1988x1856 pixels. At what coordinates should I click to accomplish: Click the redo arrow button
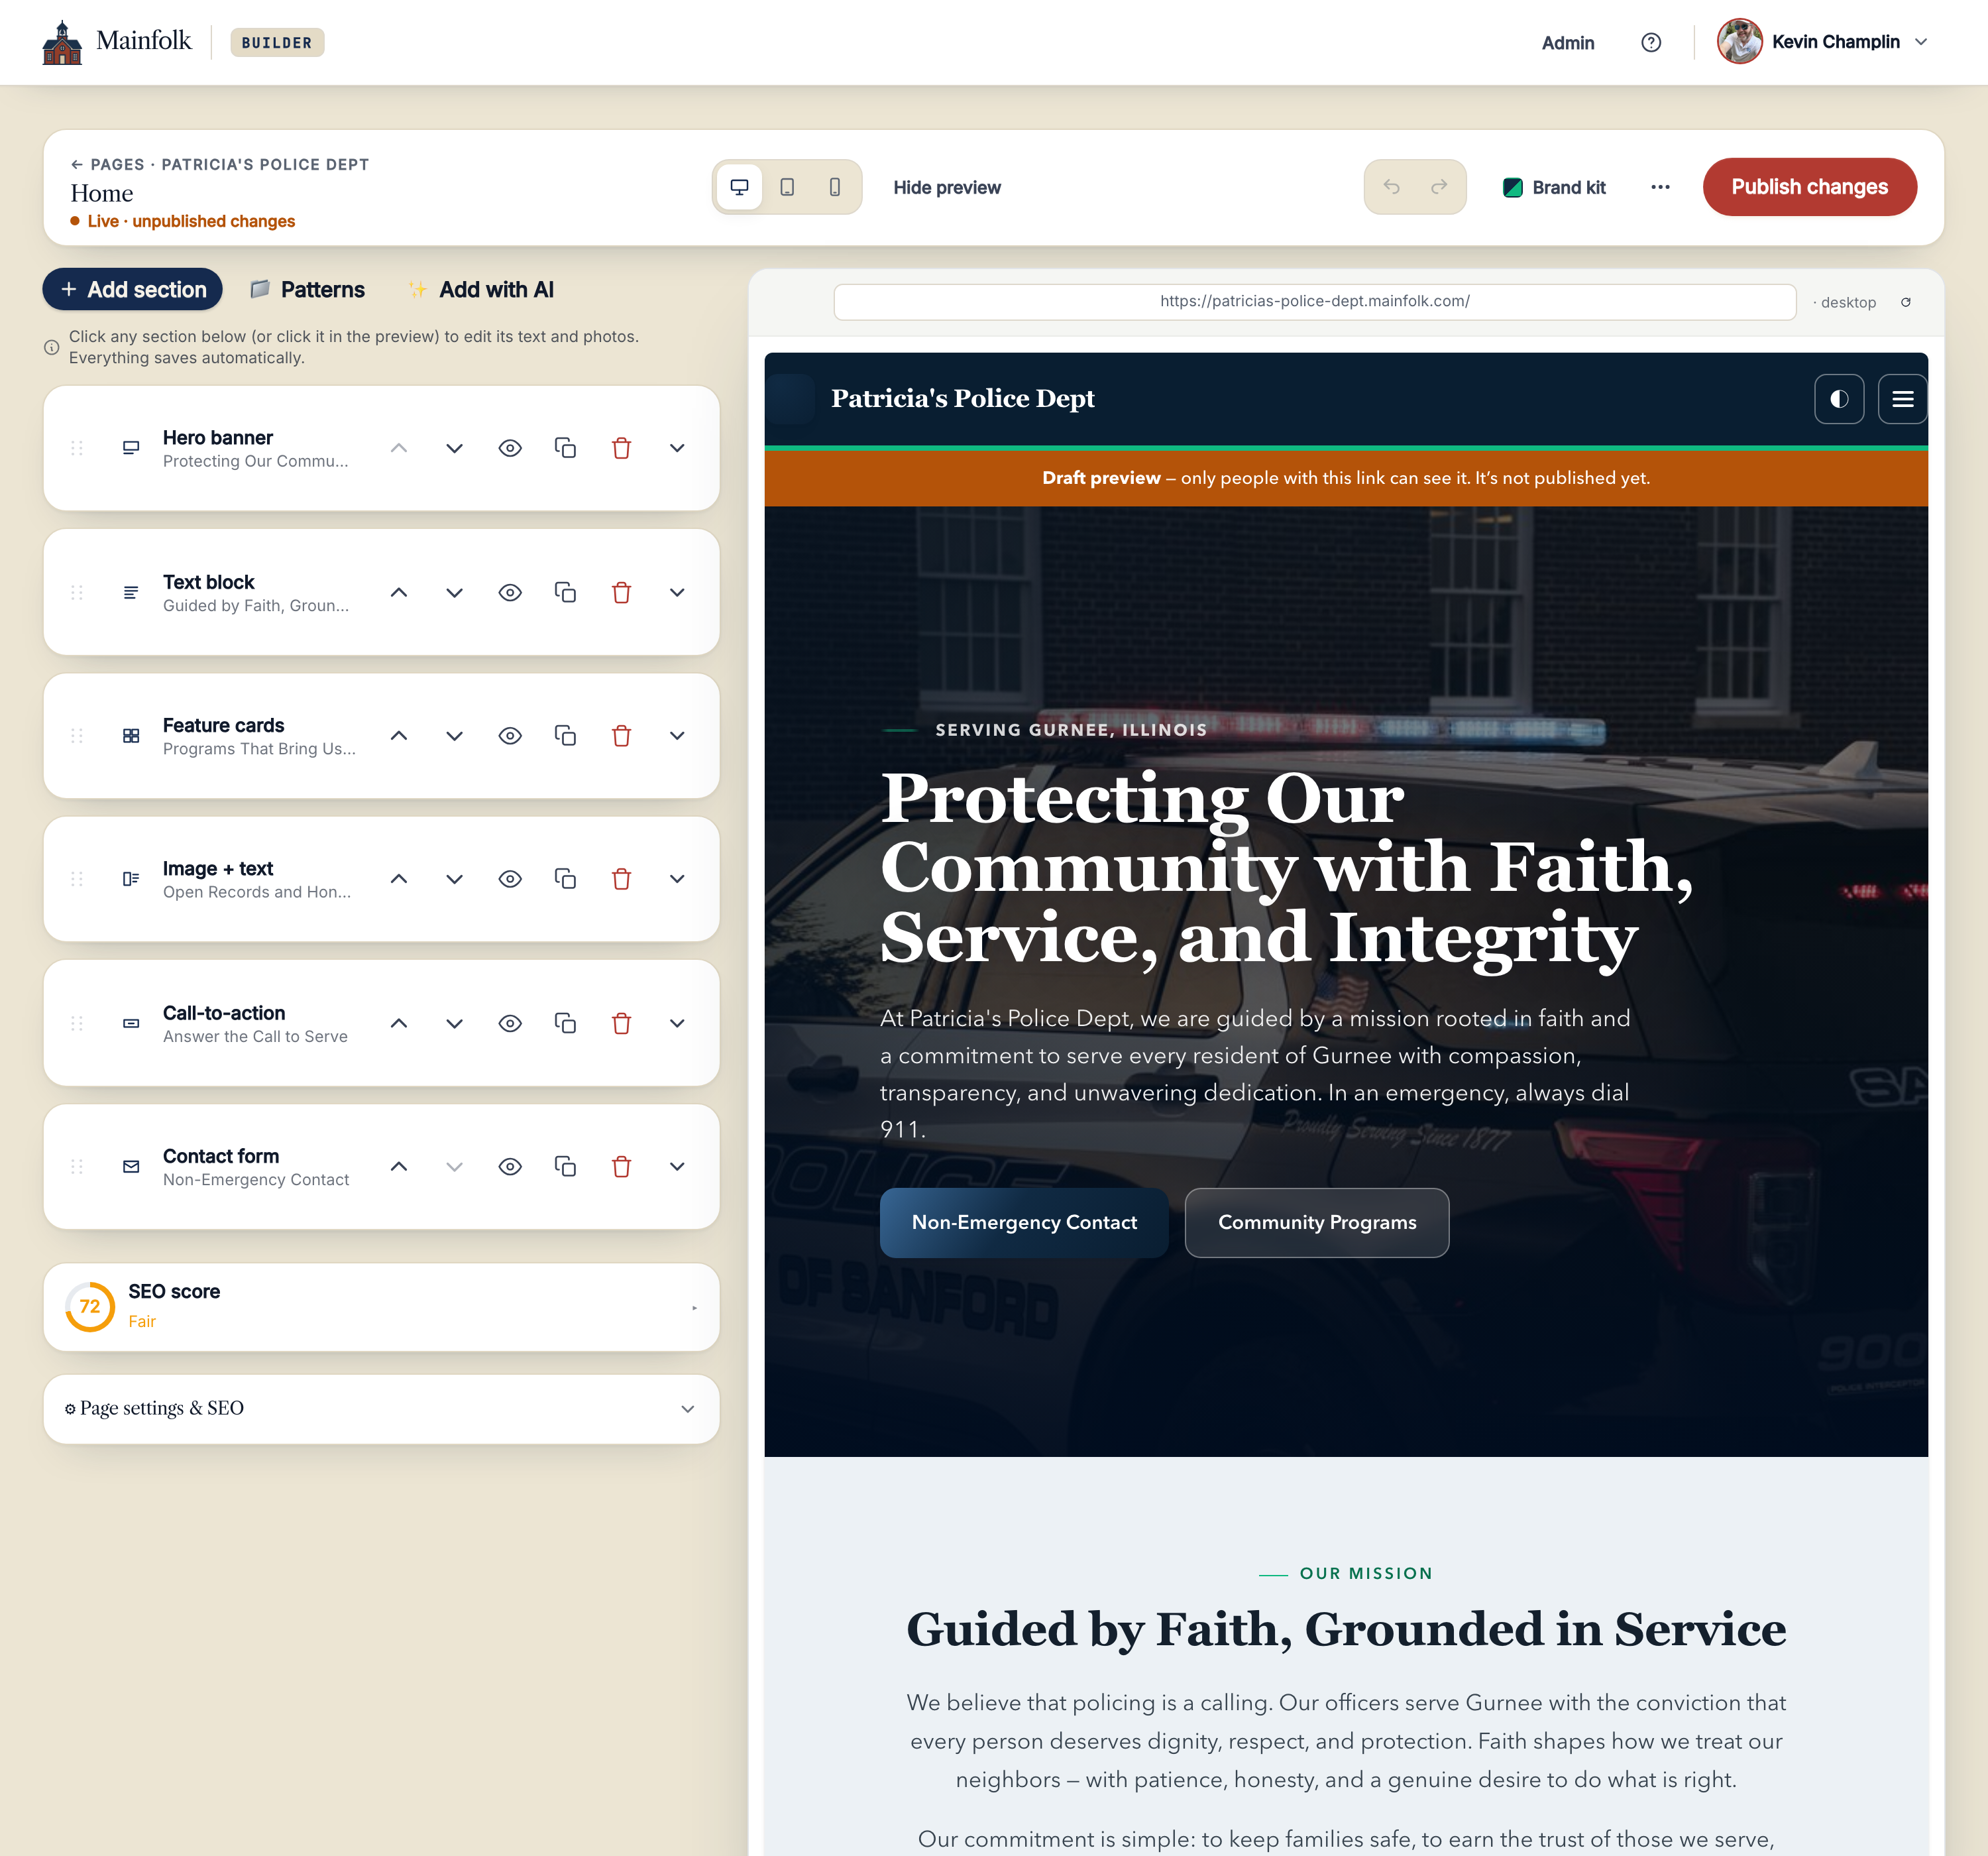(x=1439, y=187)
